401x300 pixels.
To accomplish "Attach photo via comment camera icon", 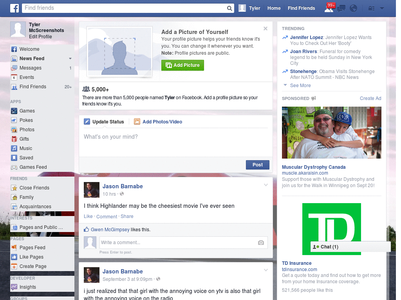I will 261,243.
